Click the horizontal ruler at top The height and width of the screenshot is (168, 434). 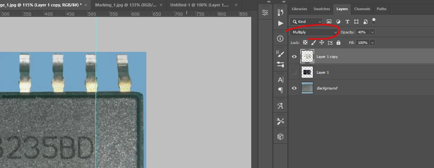click(125, 14)
